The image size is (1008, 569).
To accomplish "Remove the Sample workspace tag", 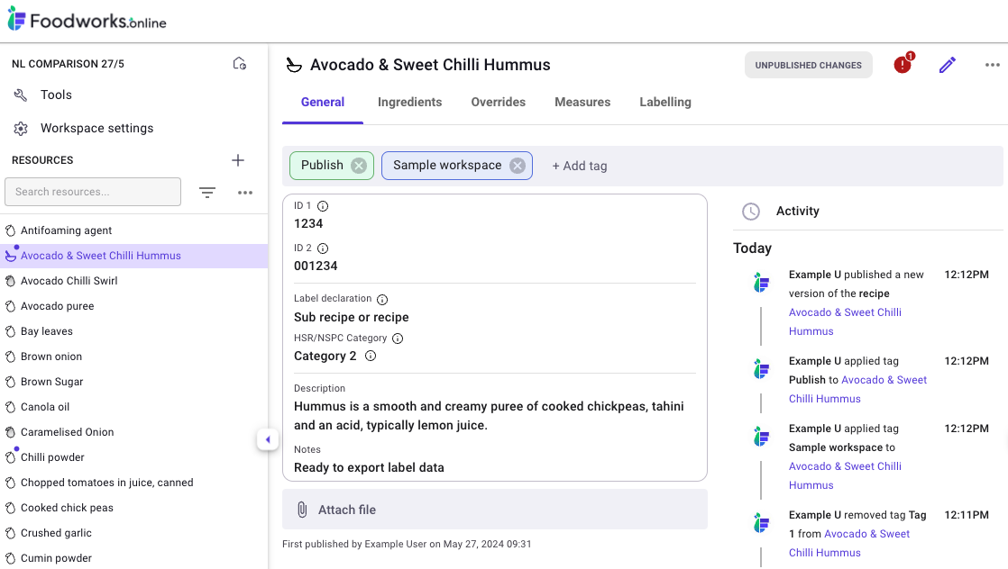I will click(517, 166).
